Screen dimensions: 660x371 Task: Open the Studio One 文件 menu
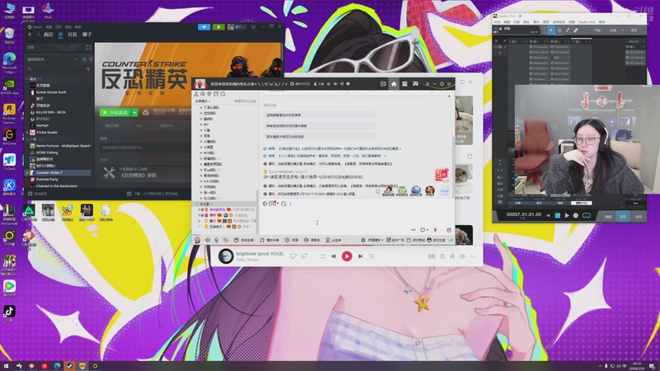(x=497, y=22)
